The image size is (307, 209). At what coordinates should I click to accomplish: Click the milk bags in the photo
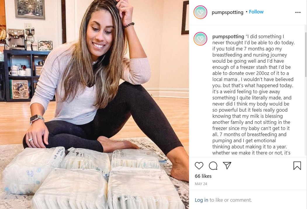[x=92, y=178]
